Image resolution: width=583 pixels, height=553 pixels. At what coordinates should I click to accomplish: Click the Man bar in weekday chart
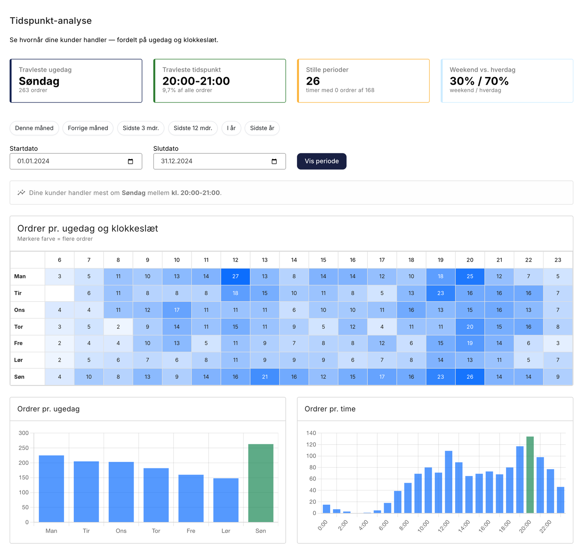(x=51, y=489)
